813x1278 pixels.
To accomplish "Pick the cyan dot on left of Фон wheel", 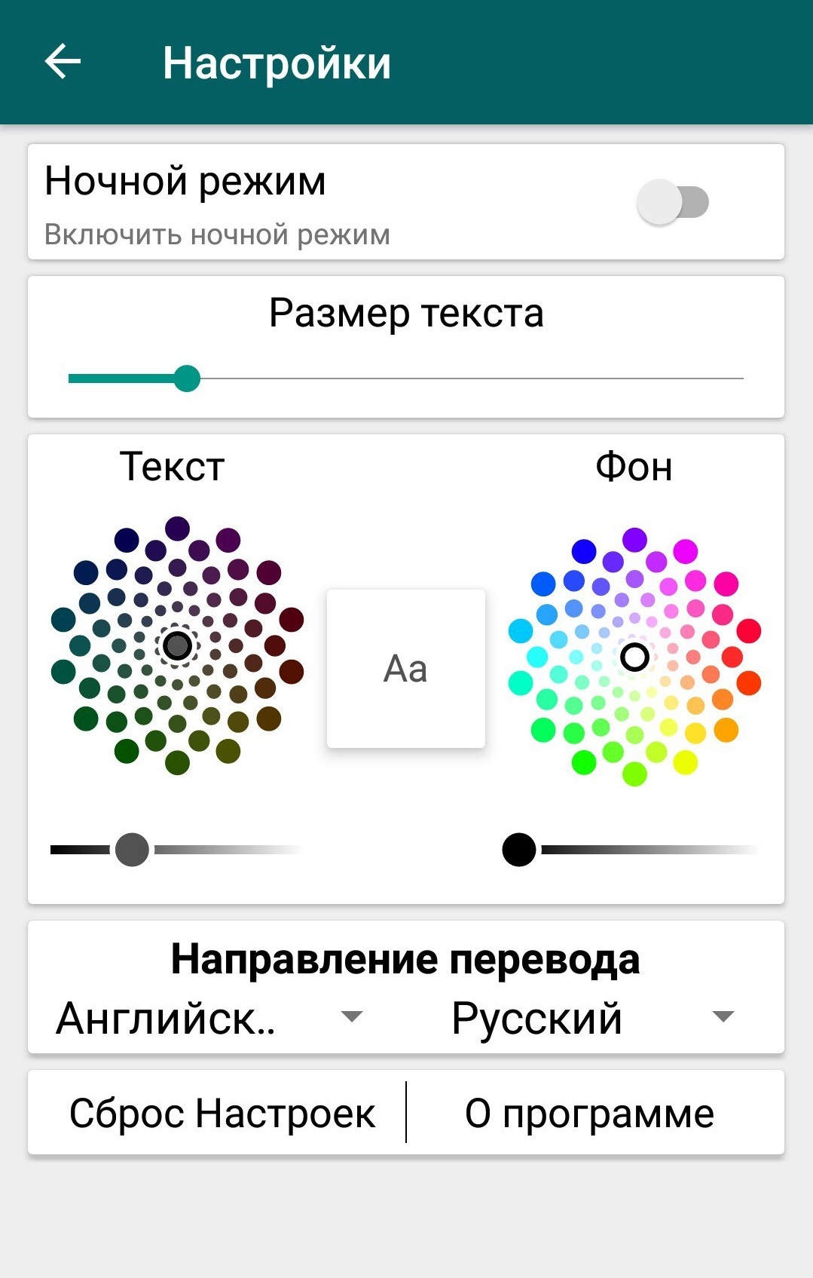I will click(x=520, y=630).
